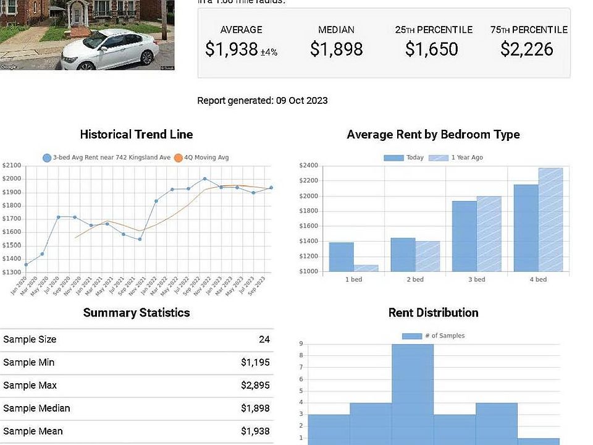This screenshot has width=593, height=445.
Task: Click the last trend line data point
Action: 271,188
